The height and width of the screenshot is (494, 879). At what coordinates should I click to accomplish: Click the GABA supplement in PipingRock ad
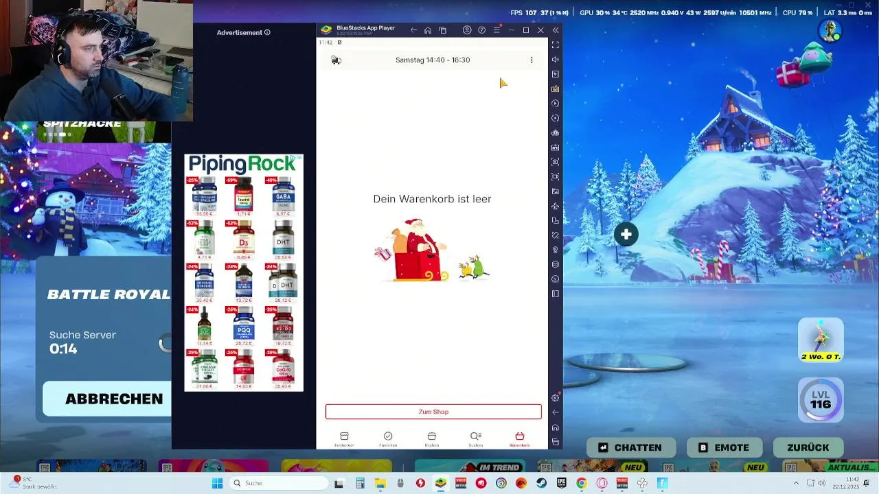tap(283, 197)
